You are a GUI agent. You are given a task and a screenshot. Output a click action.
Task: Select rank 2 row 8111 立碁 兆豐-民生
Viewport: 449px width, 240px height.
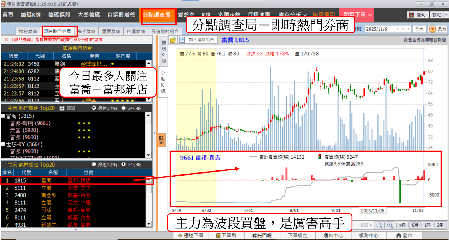coord(73,188)
